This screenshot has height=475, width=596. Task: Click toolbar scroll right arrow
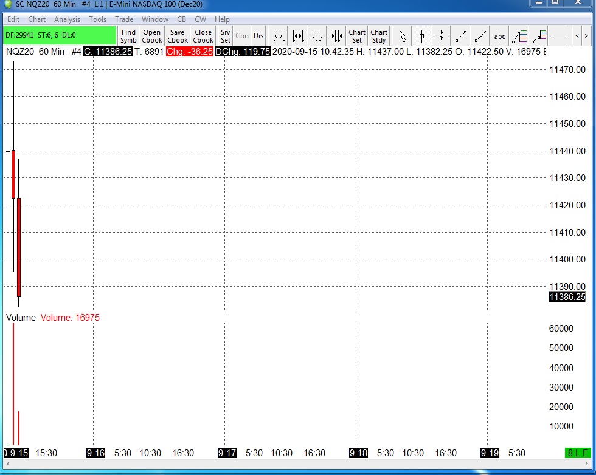(586, 36)
